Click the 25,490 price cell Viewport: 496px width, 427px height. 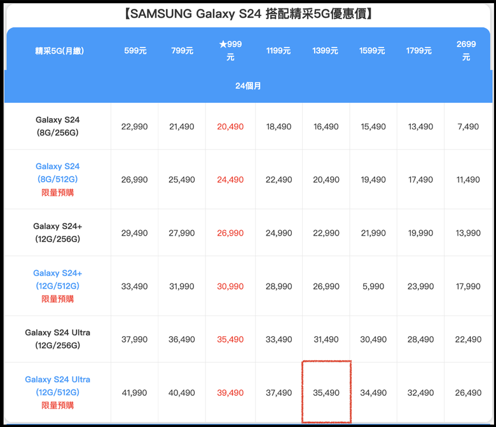(x=182, y=180)
